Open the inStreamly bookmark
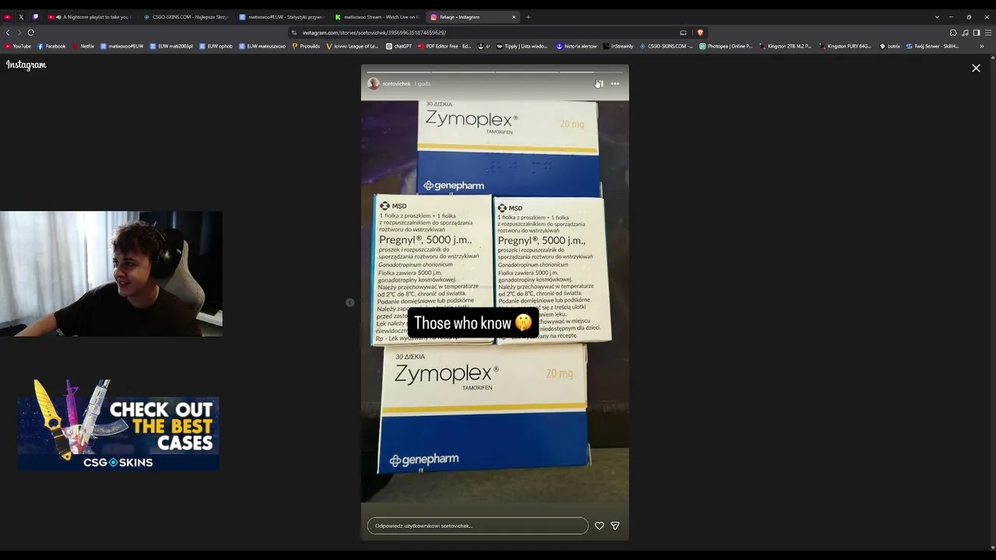The height and width of the screenshot is (560, 996). 618,46
